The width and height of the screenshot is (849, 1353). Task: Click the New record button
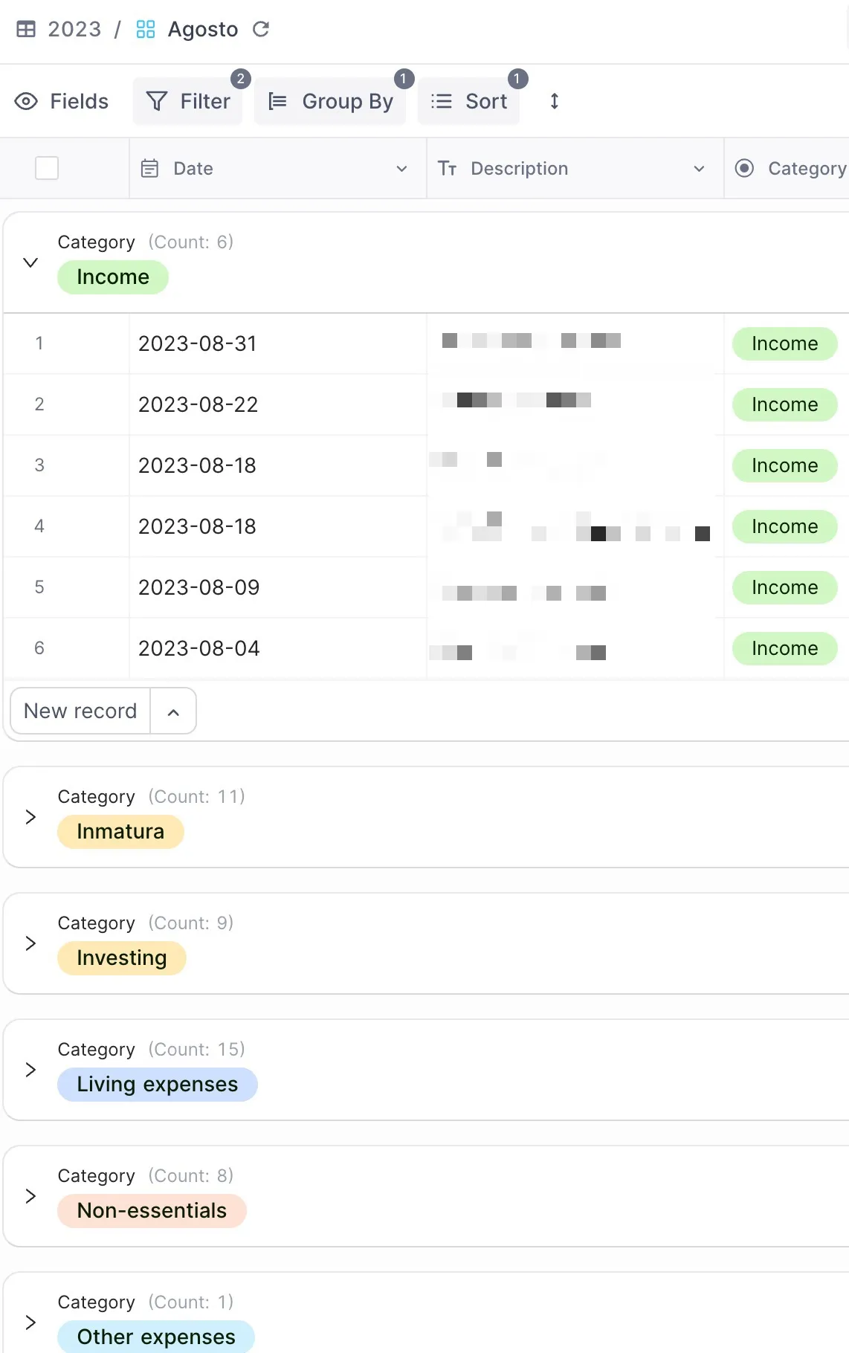80,711
